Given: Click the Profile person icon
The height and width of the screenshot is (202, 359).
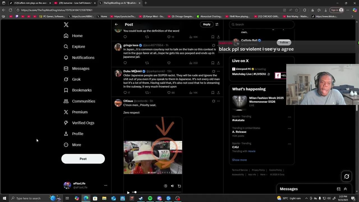Looking at the screenshot, I should (66, 134).
